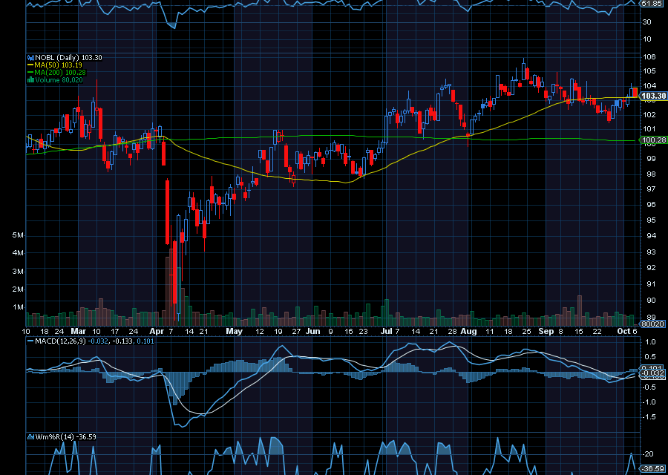This screenshot has width=668, height=475.
Task: Click the MACD blue line marker icon
Action: tap(30, 341)
